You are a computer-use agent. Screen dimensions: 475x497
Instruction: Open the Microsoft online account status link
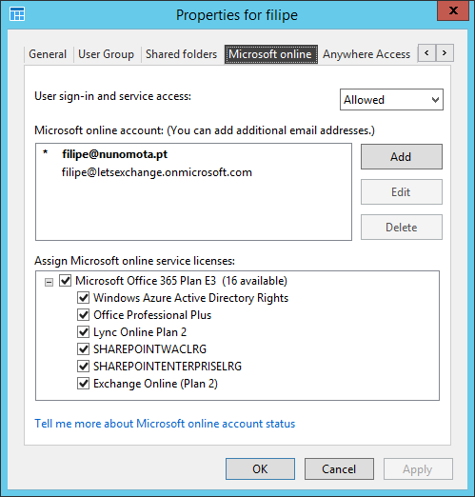[x=165, y=424]
